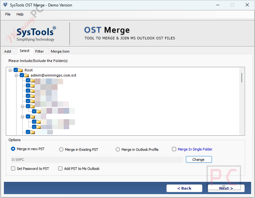Open the File menu
This screenshot has width=255, height=198.
(8, 14)
